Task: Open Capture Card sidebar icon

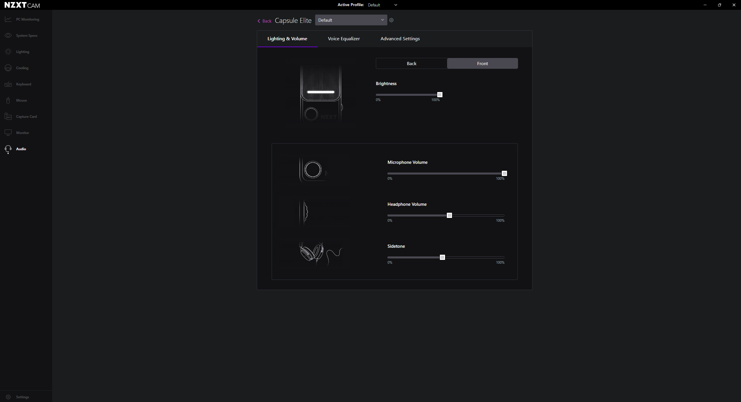Action: [x=8, y=116]
